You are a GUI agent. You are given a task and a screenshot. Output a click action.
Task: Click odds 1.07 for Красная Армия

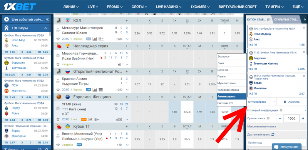[137, 84]
